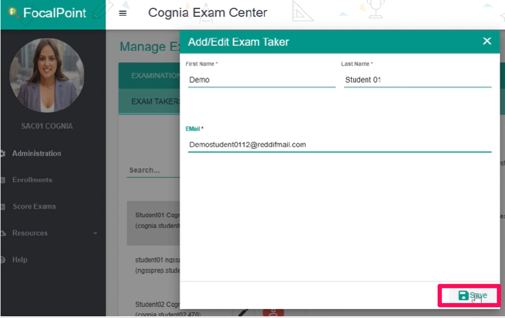This screenshot has width=505, height=318.
Task: Click the Cognia Exam Center title
Action: 208,13
